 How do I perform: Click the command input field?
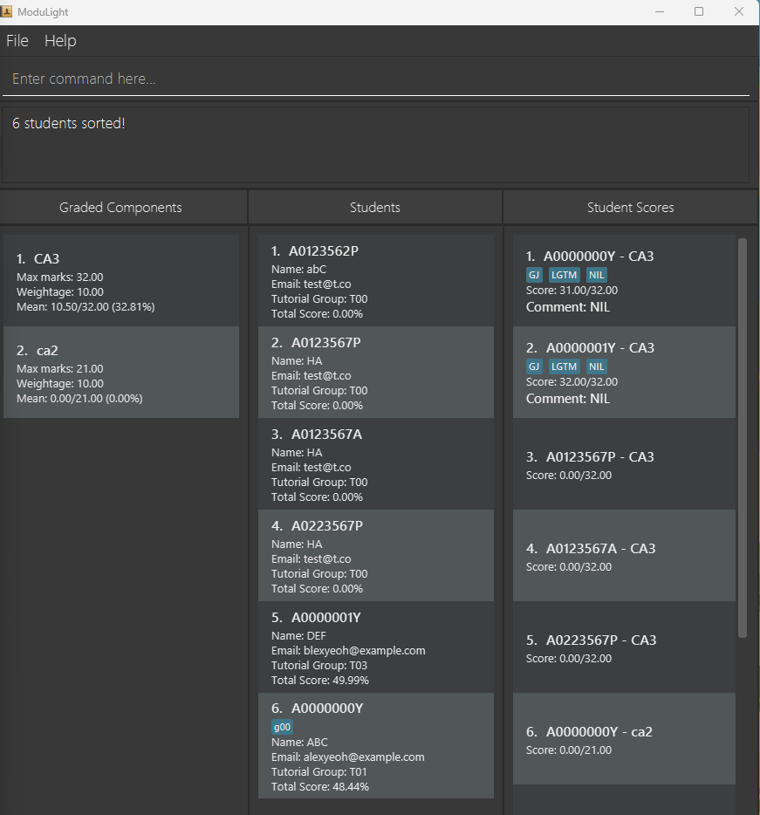pos(375,79)
